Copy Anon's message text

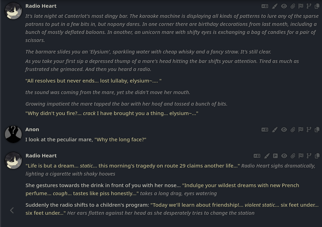[x=317, y=129]
